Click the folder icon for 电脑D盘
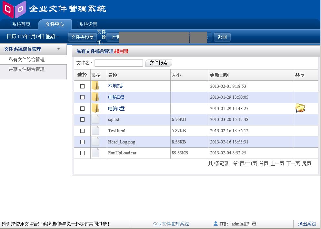This screenshot has height=229, width=321. point(95,108)
